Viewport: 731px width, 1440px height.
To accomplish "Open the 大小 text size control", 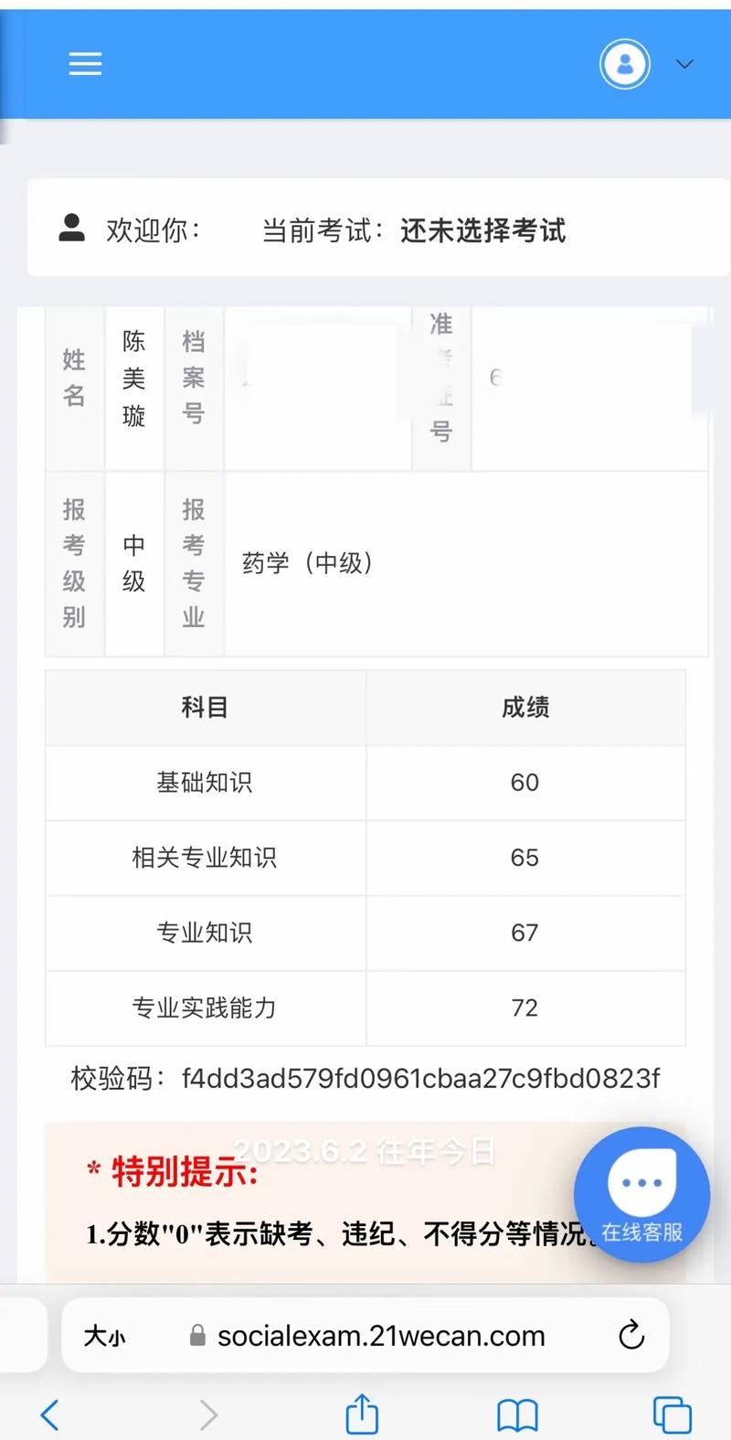I will click(107, 1336).
